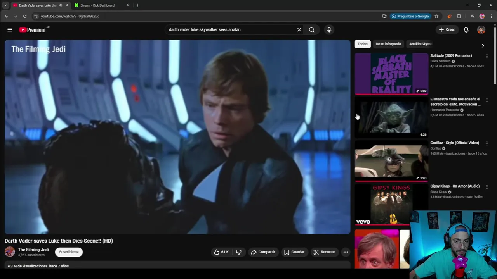This screenshot has height=279, width=497.
Task: Reload the page with refresh icon
Action: pyautogui.click(x=25, y=16)
